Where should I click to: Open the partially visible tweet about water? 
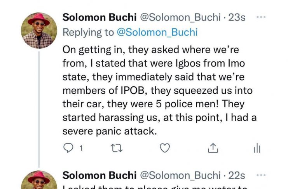155,186
